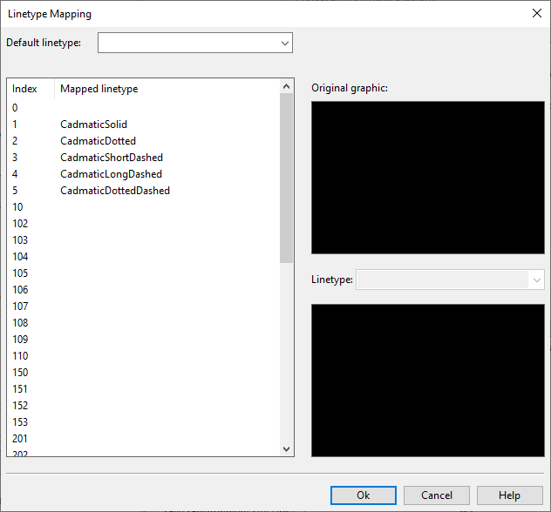
Task: Select the CadmaticSolid row
Action: tap(93, 125)
